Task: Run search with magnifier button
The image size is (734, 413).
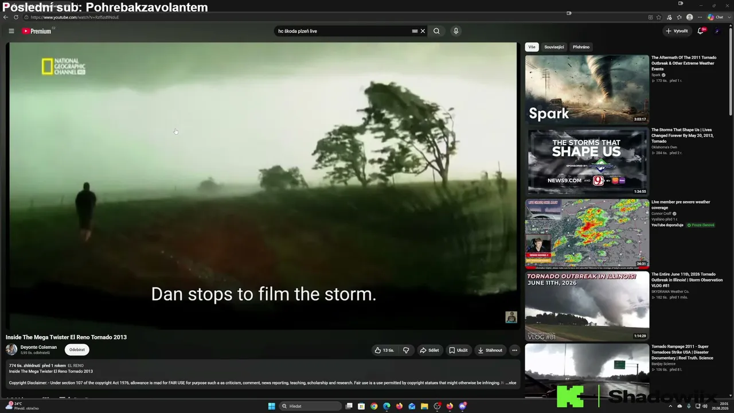Action: pyautogui.click(x=436, y=31)
